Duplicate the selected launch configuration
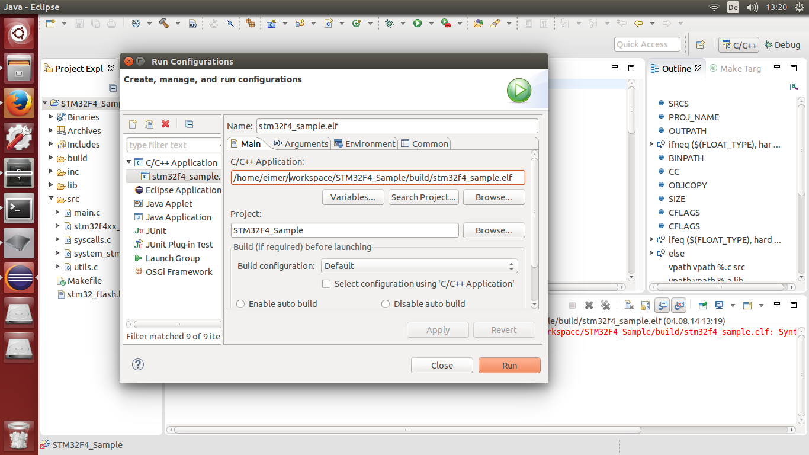The width and height of the screenshot is (809, 455). tap(148, 124)
